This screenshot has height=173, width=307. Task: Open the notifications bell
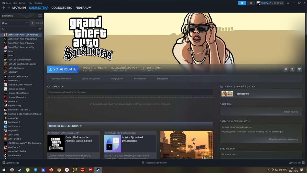click(251, 3)
